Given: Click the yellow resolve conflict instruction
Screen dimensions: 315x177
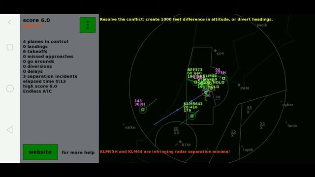Looking at the screenshot, I should [x=186, y=19].
